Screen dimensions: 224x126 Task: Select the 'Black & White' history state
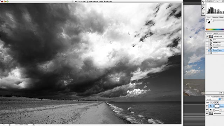(217, 42)
